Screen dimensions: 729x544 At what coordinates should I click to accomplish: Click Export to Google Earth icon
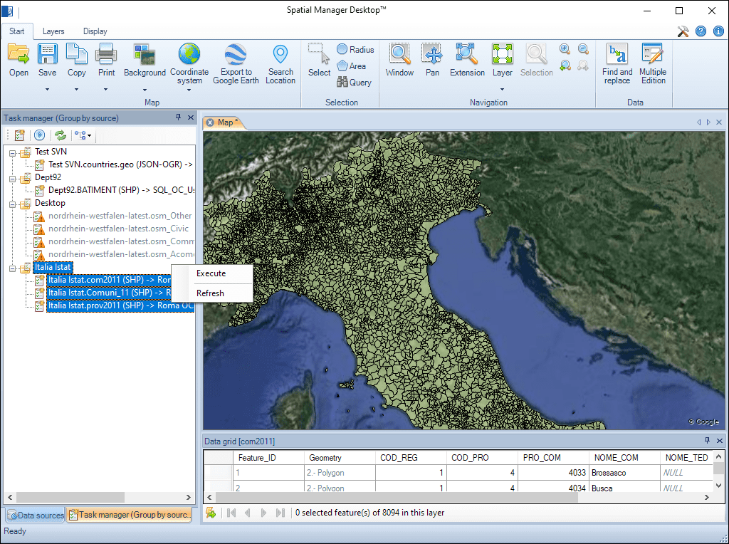tap(236, 54)
